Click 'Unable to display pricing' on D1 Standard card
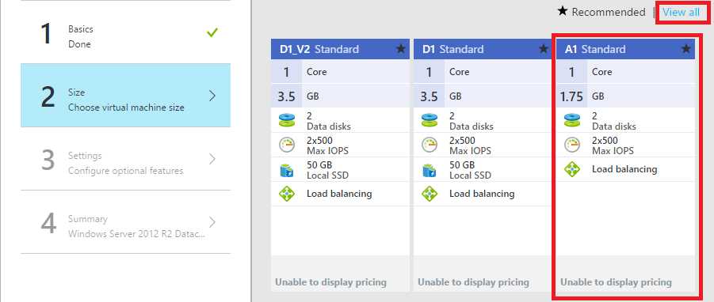Screen dimensions: 714x302 pyautogui.click(x=474, y=282)
